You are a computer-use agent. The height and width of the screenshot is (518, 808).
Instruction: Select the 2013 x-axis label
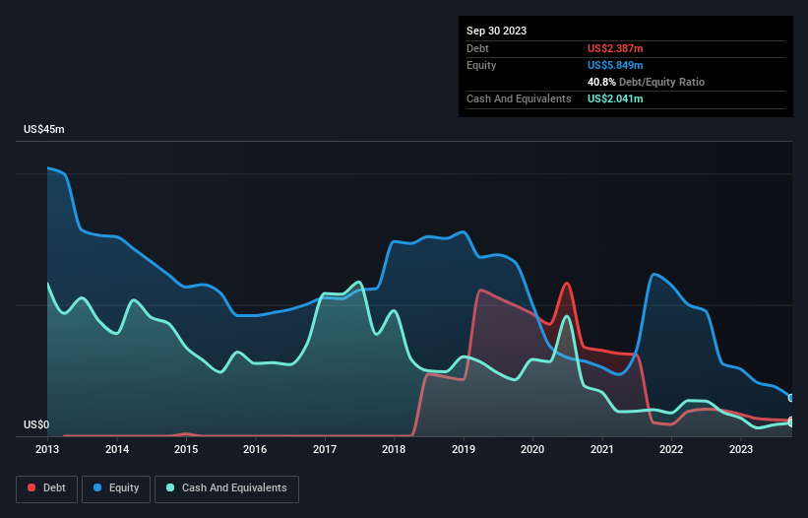(47, 449)
